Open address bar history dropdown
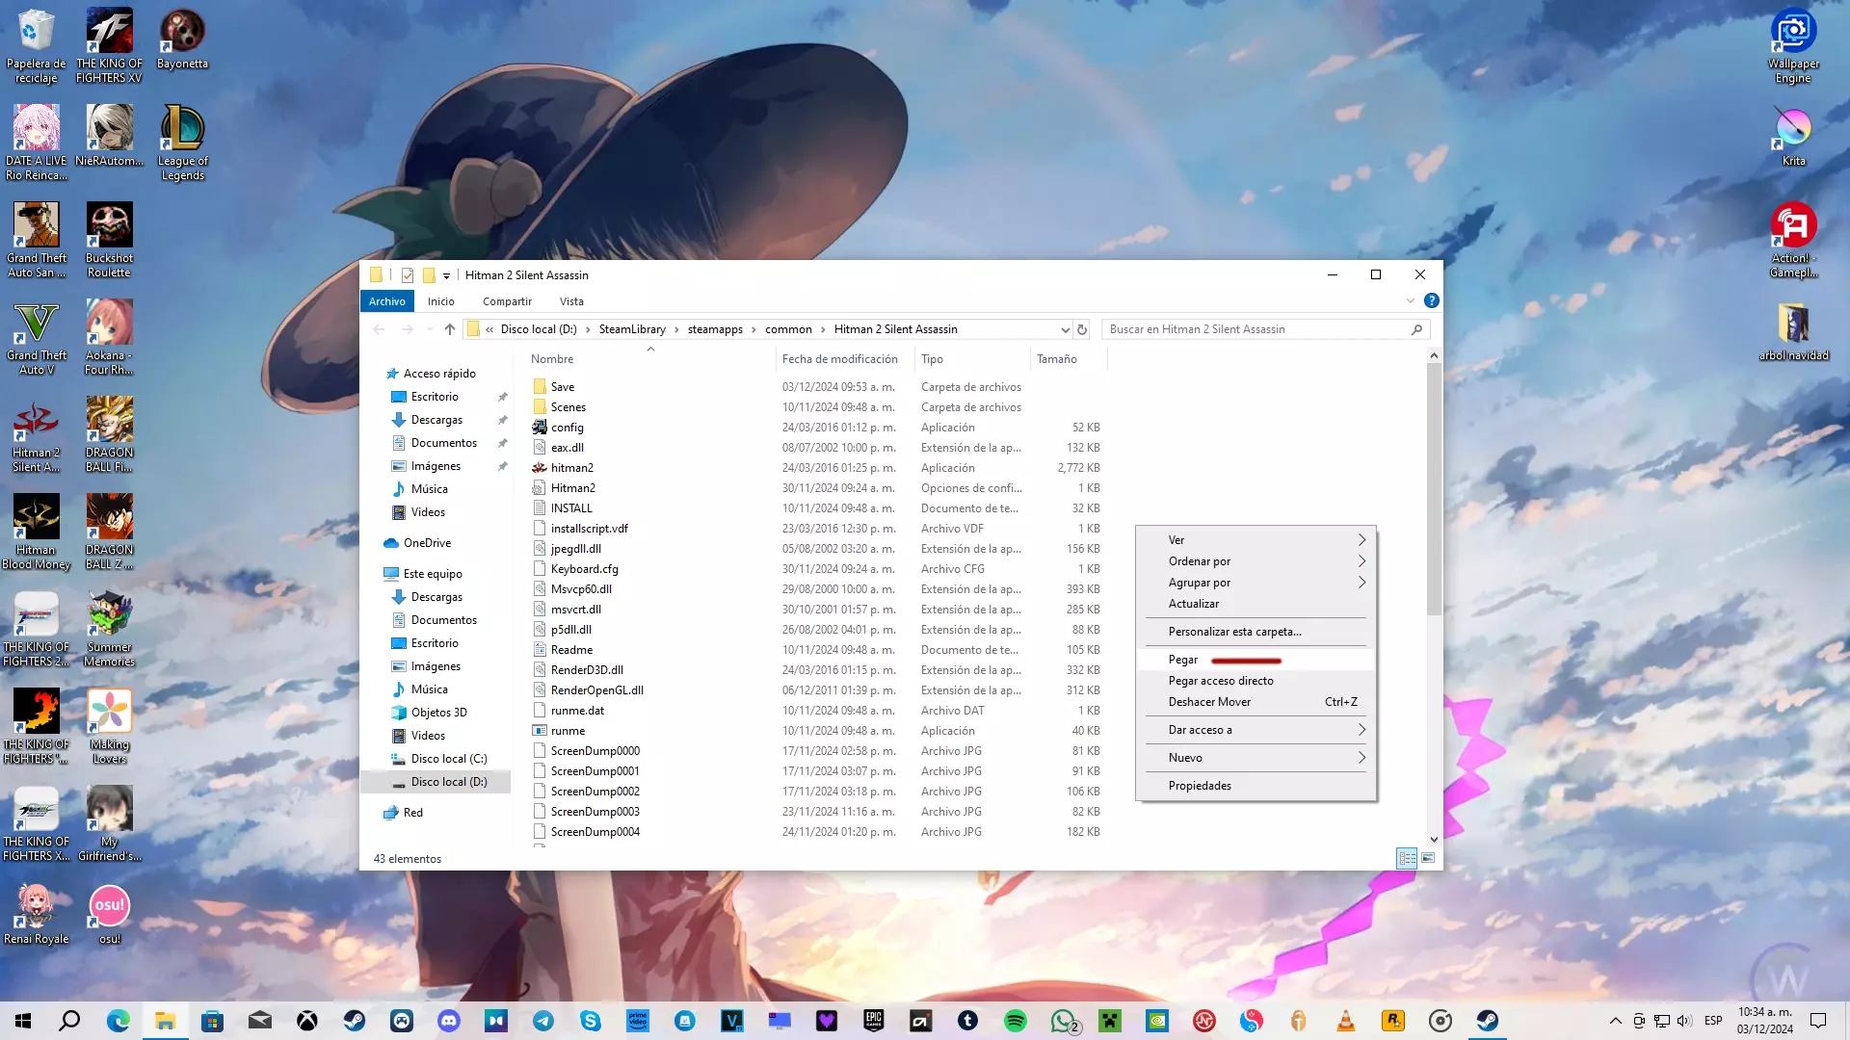The image size is (1850, 1040). tap(1065, 329)
